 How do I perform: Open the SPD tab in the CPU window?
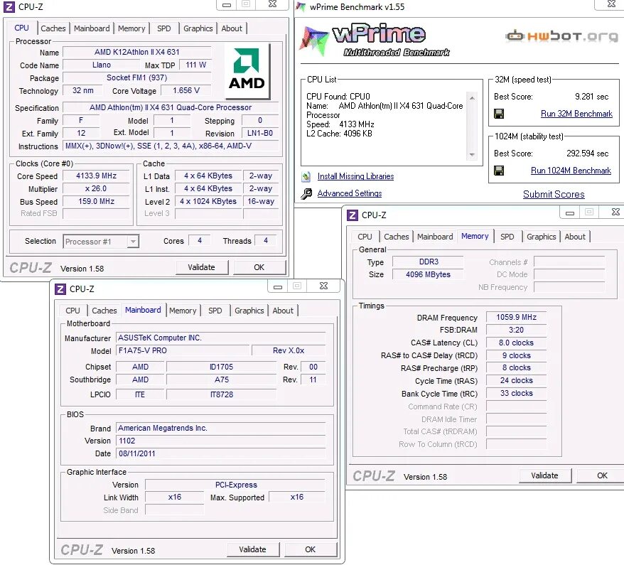(163, 28)
